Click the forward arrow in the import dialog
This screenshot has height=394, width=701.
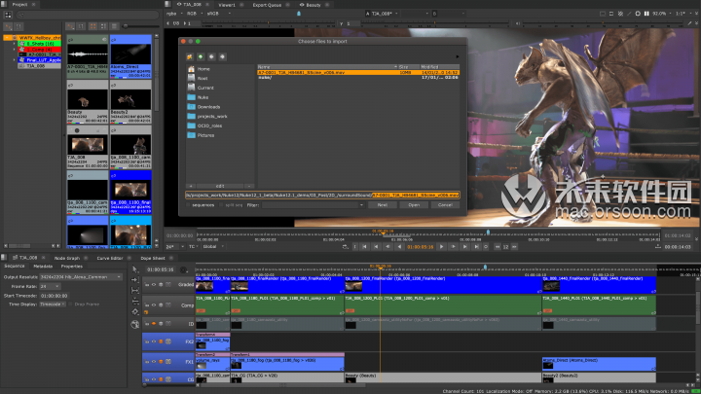pyautogui.click(x=222, y=56)
